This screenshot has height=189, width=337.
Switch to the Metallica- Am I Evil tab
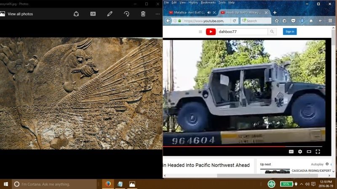tap(190, 13)
